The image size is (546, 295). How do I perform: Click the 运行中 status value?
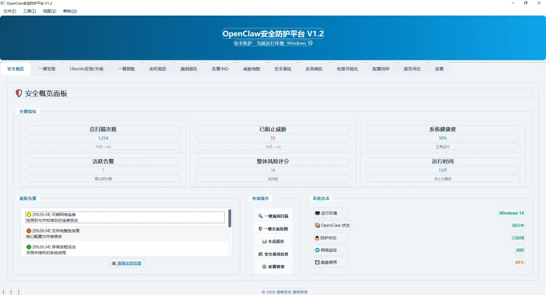518,225
